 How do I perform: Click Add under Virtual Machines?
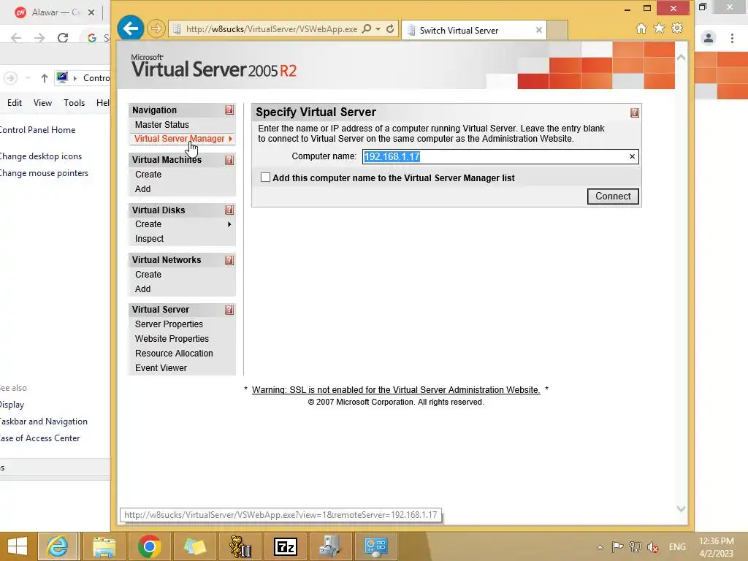(142, 189)
